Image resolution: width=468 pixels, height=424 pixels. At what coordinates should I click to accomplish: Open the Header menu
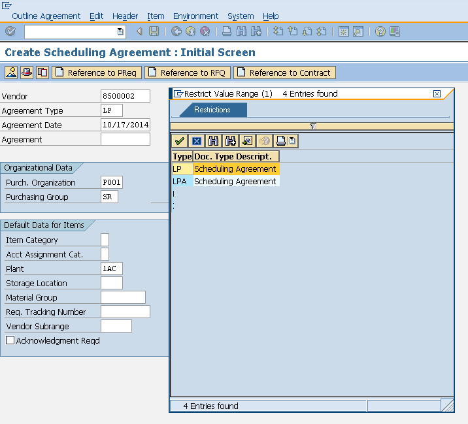125,16
